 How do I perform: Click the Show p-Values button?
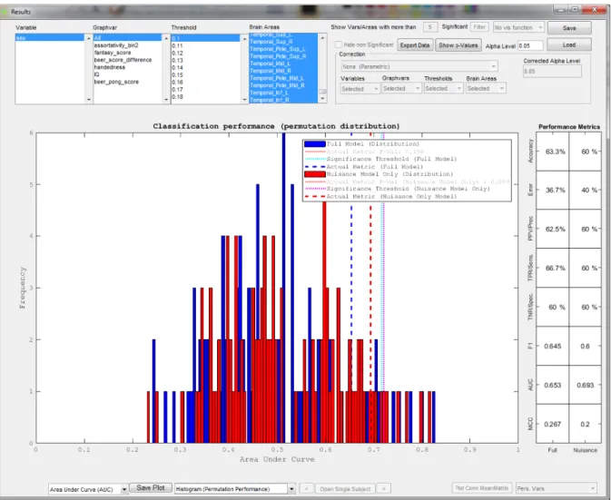(x=458, y=45)
